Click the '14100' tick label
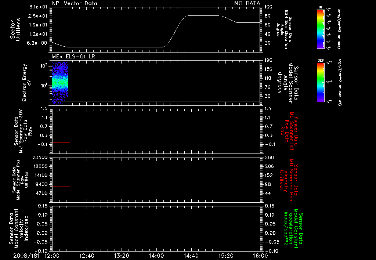This screenshot has width=376, height=260. pos(40,175)
